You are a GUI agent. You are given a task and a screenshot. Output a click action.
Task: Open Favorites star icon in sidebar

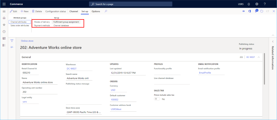[x=4, y=25]
